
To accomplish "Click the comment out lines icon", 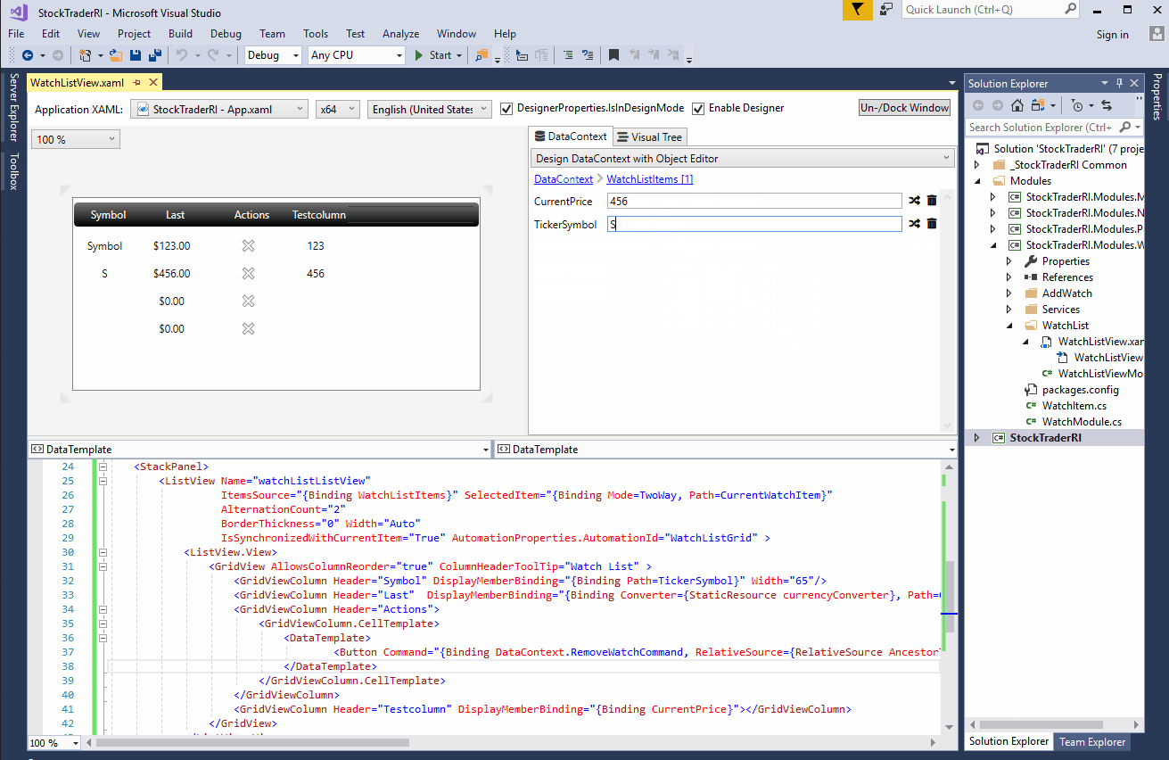I will [567, 55].
